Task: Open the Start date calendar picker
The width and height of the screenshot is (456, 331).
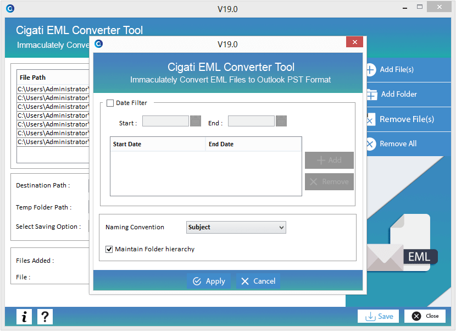Action: point(196,121)
